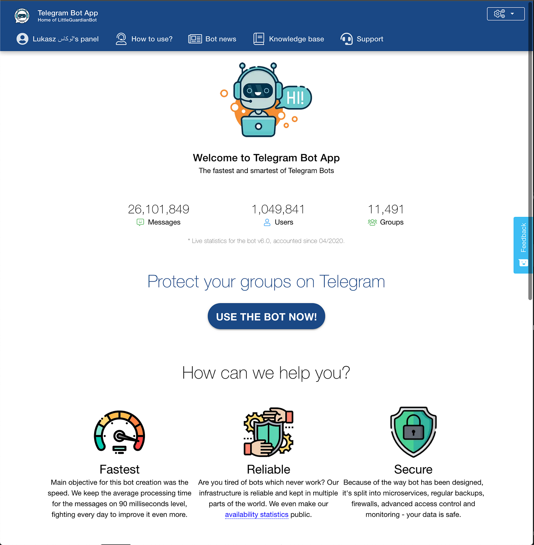The height and width of the screenshot is (545, 534).
Task: Click the blue Users person icon
Action: tap(267, 222)
